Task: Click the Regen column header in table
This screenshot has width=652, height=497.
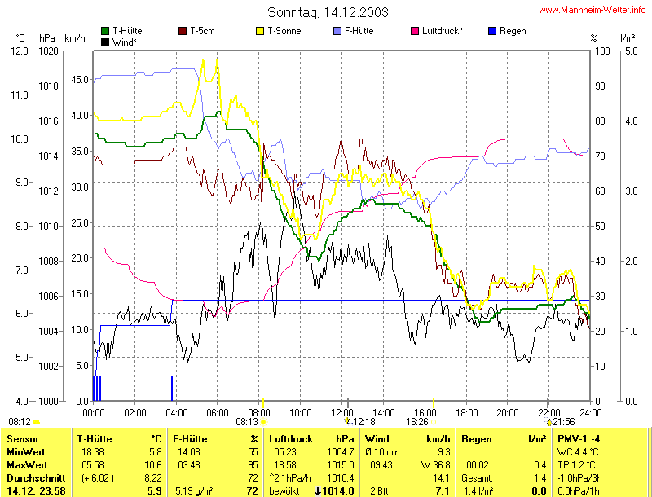Action: [x=477, y=439]
